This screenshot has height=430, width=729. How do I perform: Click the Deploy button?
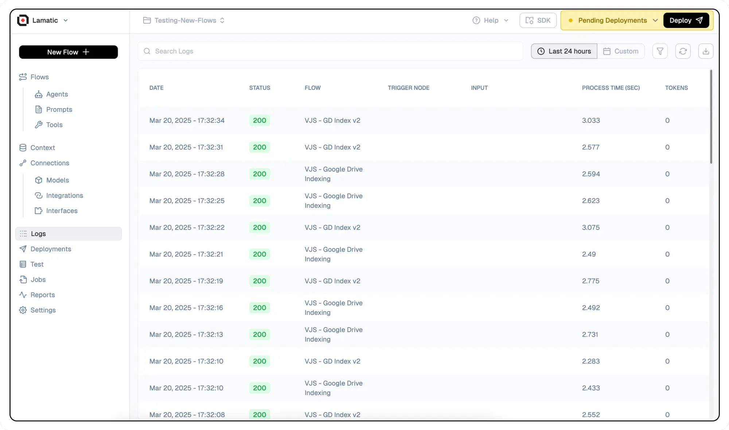686,20
